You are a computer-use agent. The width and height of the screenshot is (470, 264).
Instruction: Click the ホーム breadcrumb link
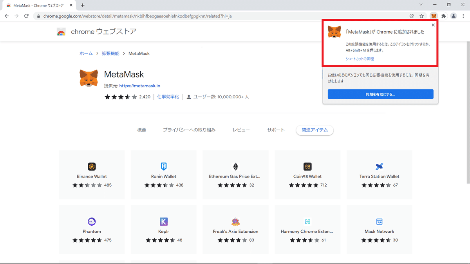[86, 53]
